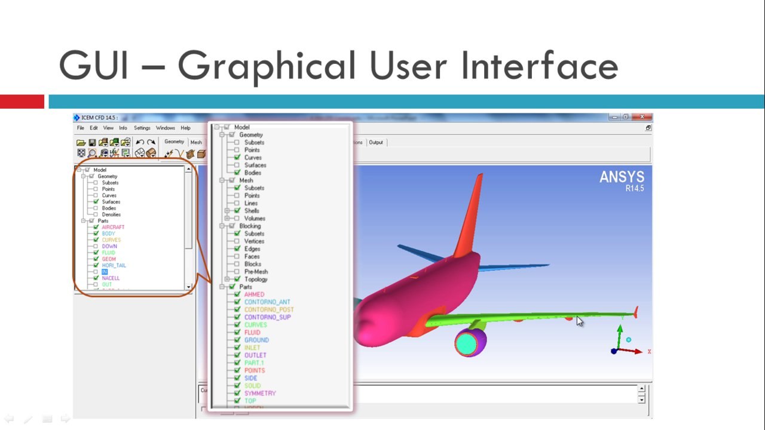
Task: Collapse the Model node in the left display tree
Action: coord(79,170)
